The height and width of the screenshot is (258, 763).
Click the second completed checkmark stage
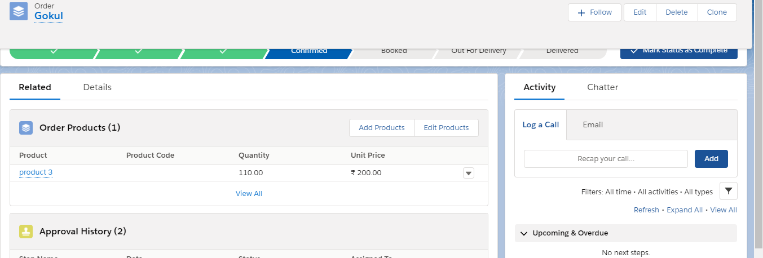139,52
